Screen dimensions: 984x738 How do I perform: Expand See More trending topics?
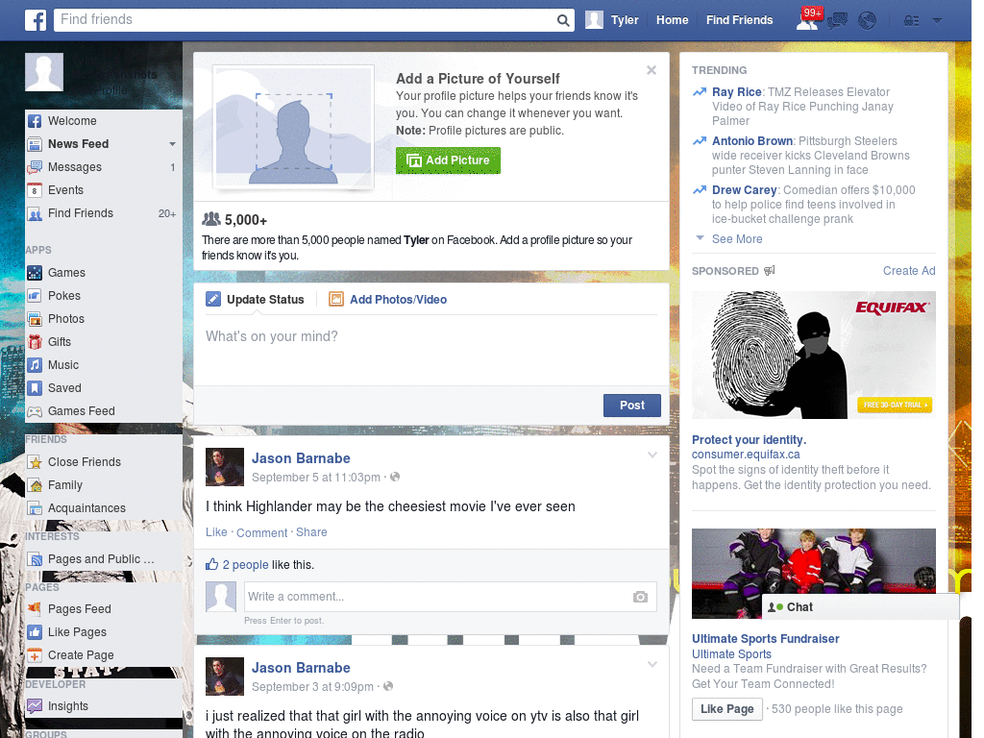737,239
